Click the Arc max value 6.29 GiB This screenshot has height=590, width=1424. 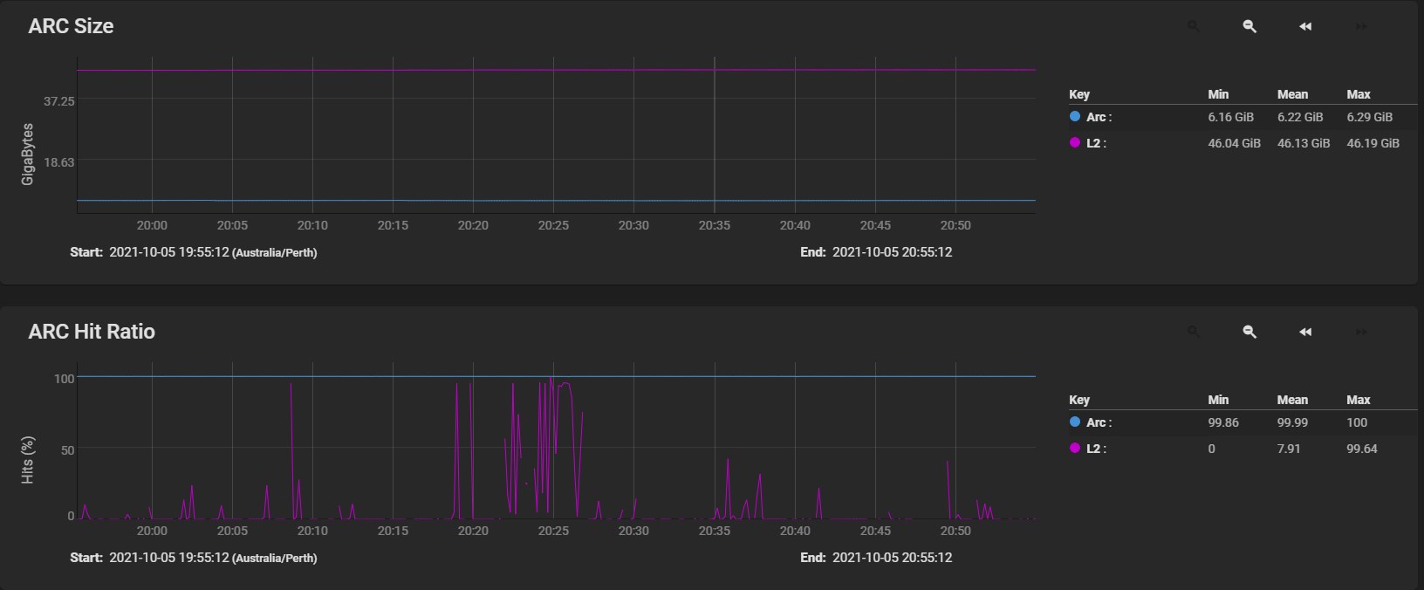coord(1370,117)
